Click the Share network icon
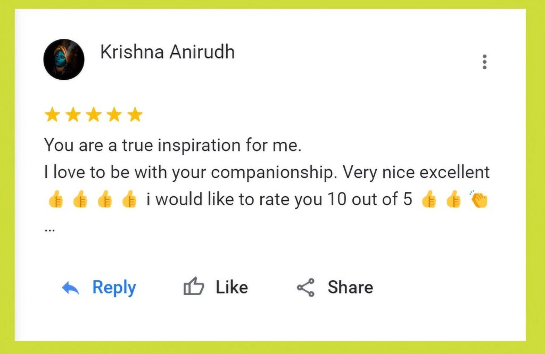 305,288
